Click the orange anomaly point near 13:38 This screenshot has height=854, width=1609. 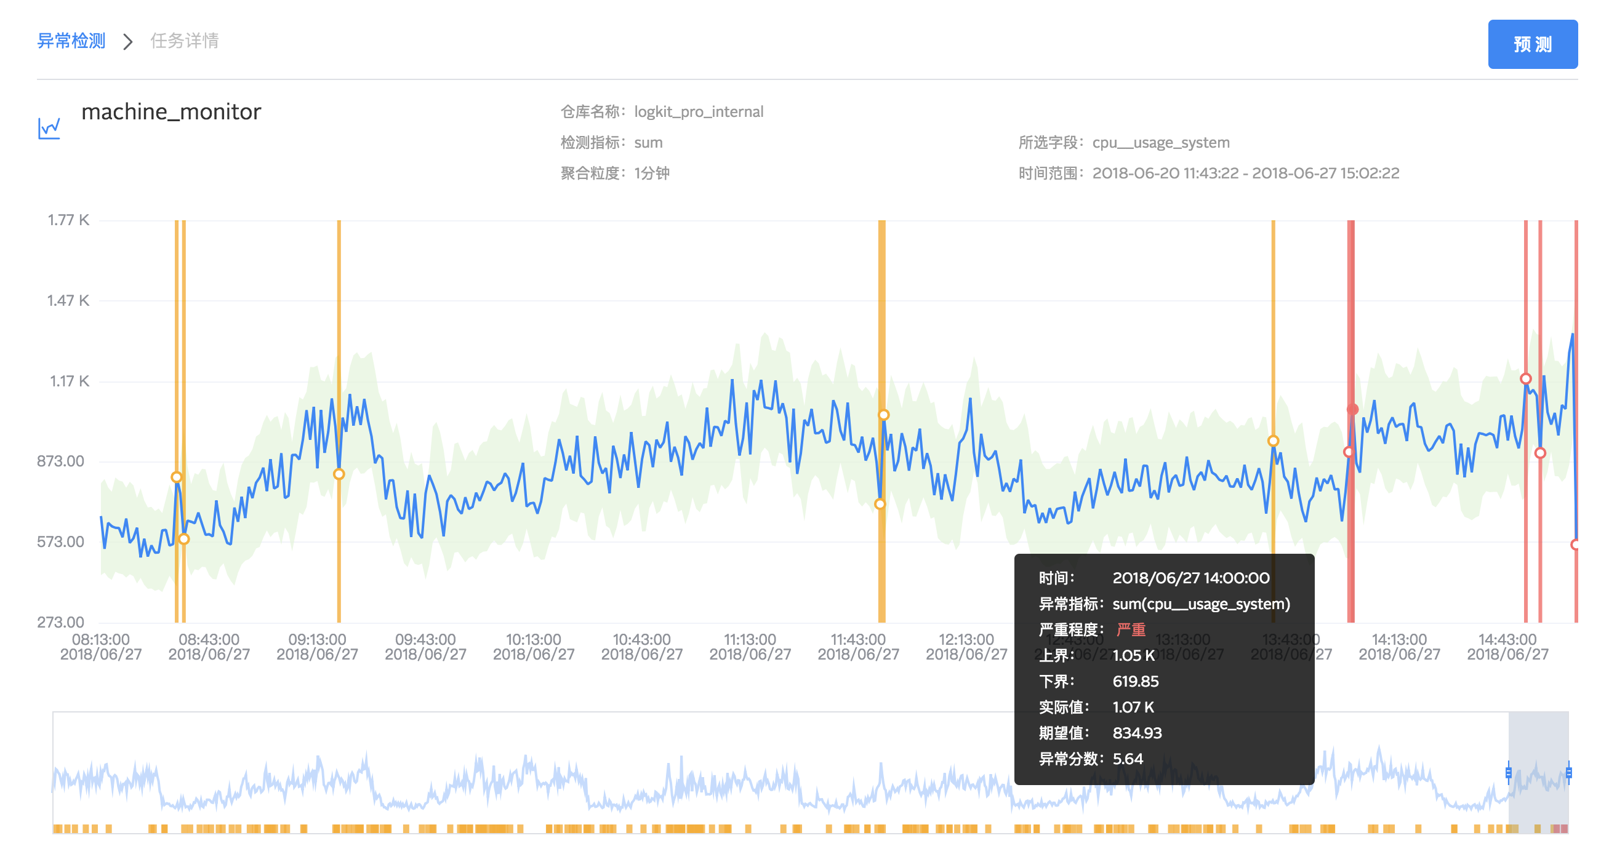1273,441
